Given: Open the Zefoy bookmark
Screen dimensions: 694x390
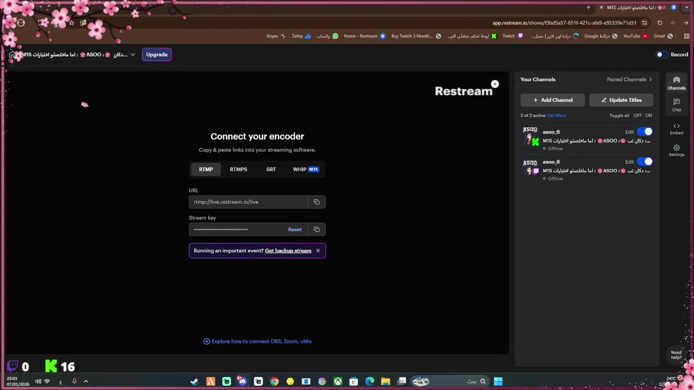Looking at the screenshot, I should [x=301, y=36].
